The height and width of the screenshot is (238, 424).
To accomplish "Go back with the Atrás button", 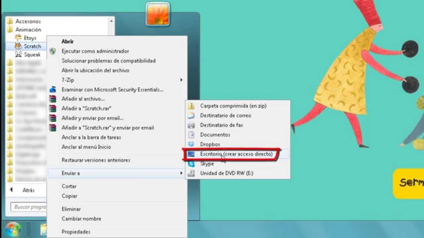I will click(23, 190).
